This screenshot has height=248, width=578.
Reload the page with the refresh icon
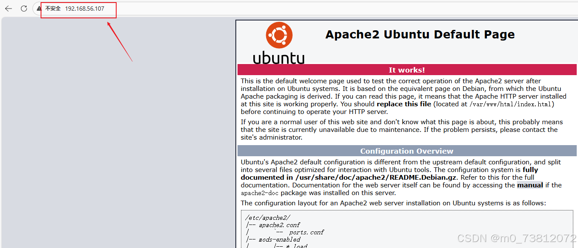(x=24, y=9)
